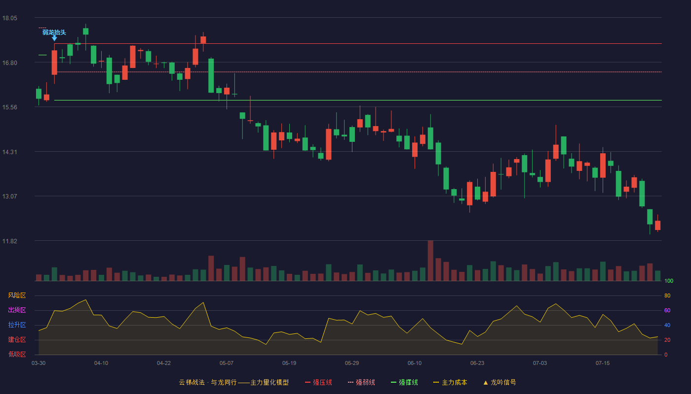Image resolution: width=691 pixels, height=394 pixels.
Task: Click the 14.31 price axis label
Action: (10, 152)
